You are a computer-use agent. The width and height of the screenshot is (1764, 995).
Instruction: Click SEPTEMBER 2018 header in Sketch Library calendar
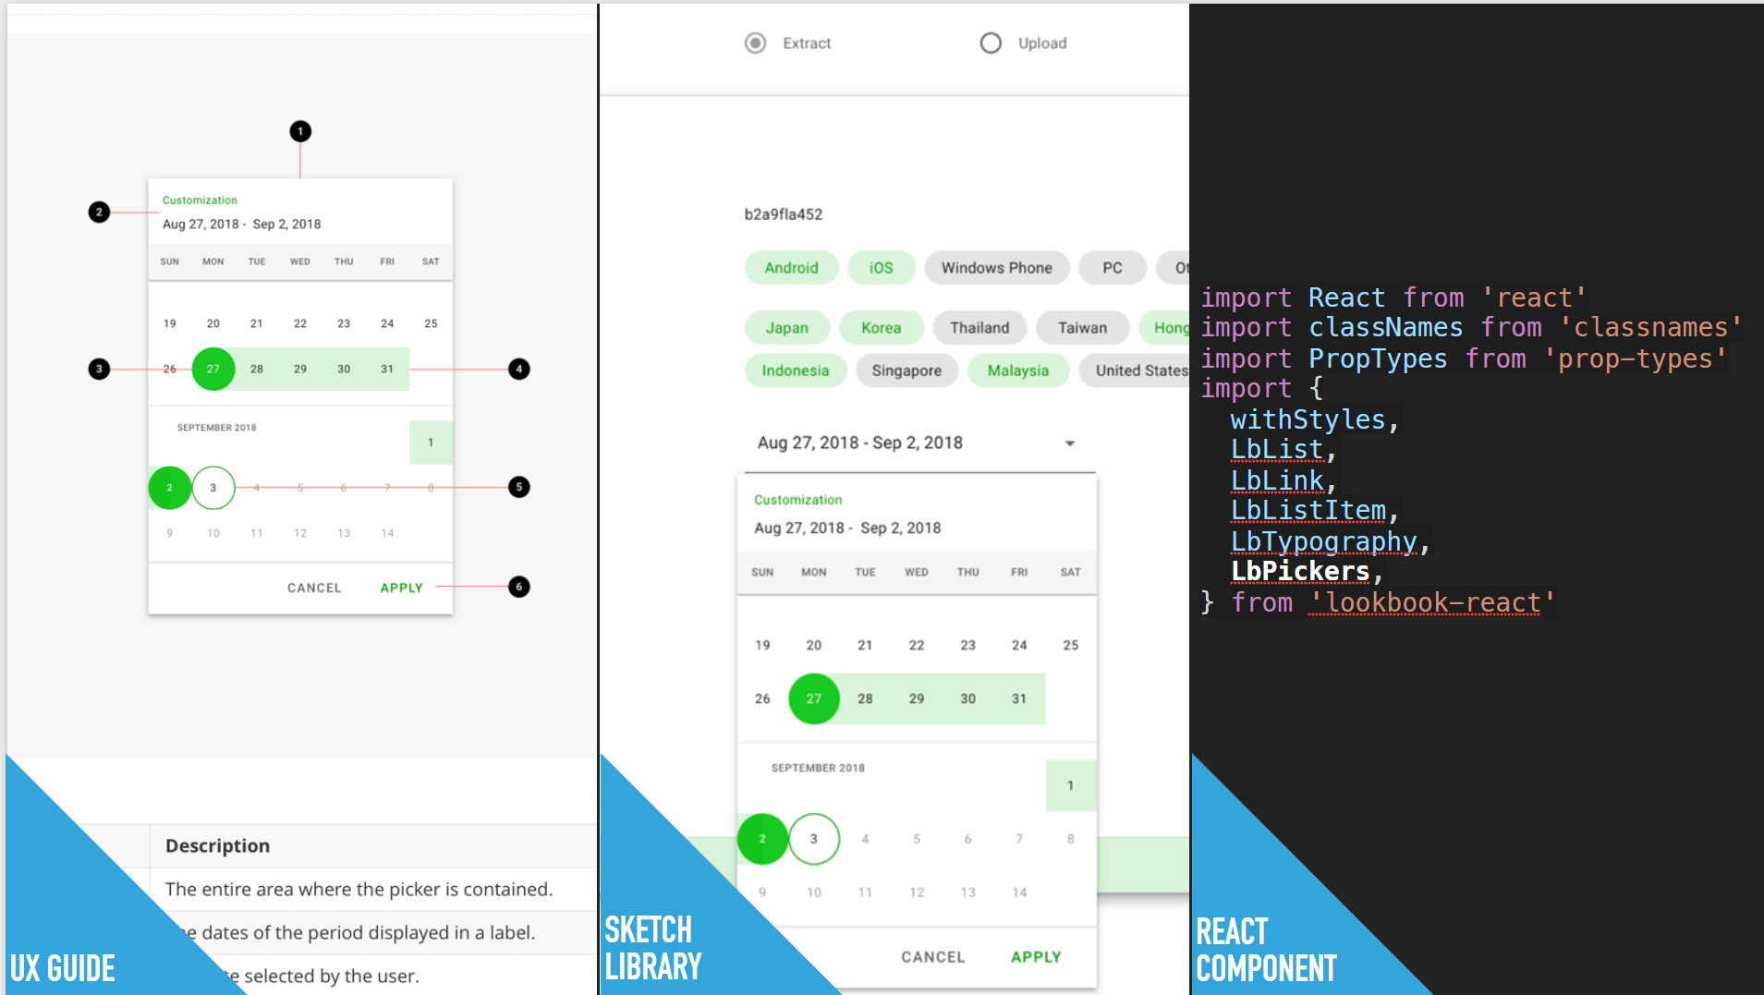(x=818, y=768)
